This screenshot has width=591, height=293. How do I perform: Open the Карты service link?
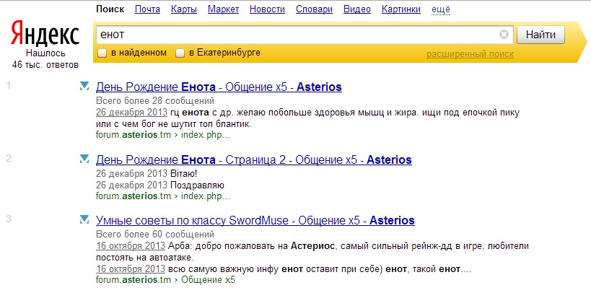[184, 9]
